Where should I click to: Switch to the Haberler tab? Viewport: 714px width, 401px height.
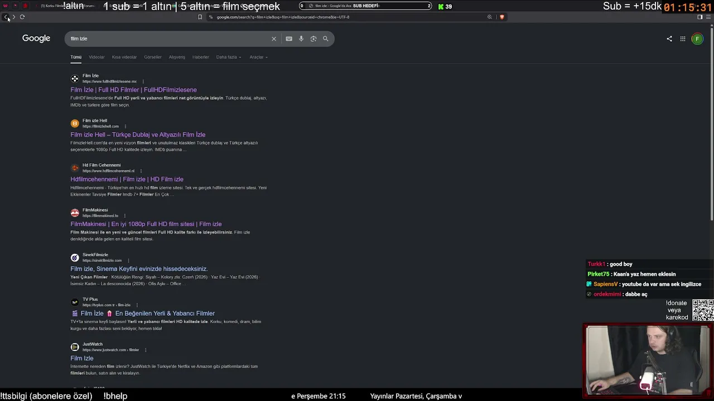click(201, 57)
